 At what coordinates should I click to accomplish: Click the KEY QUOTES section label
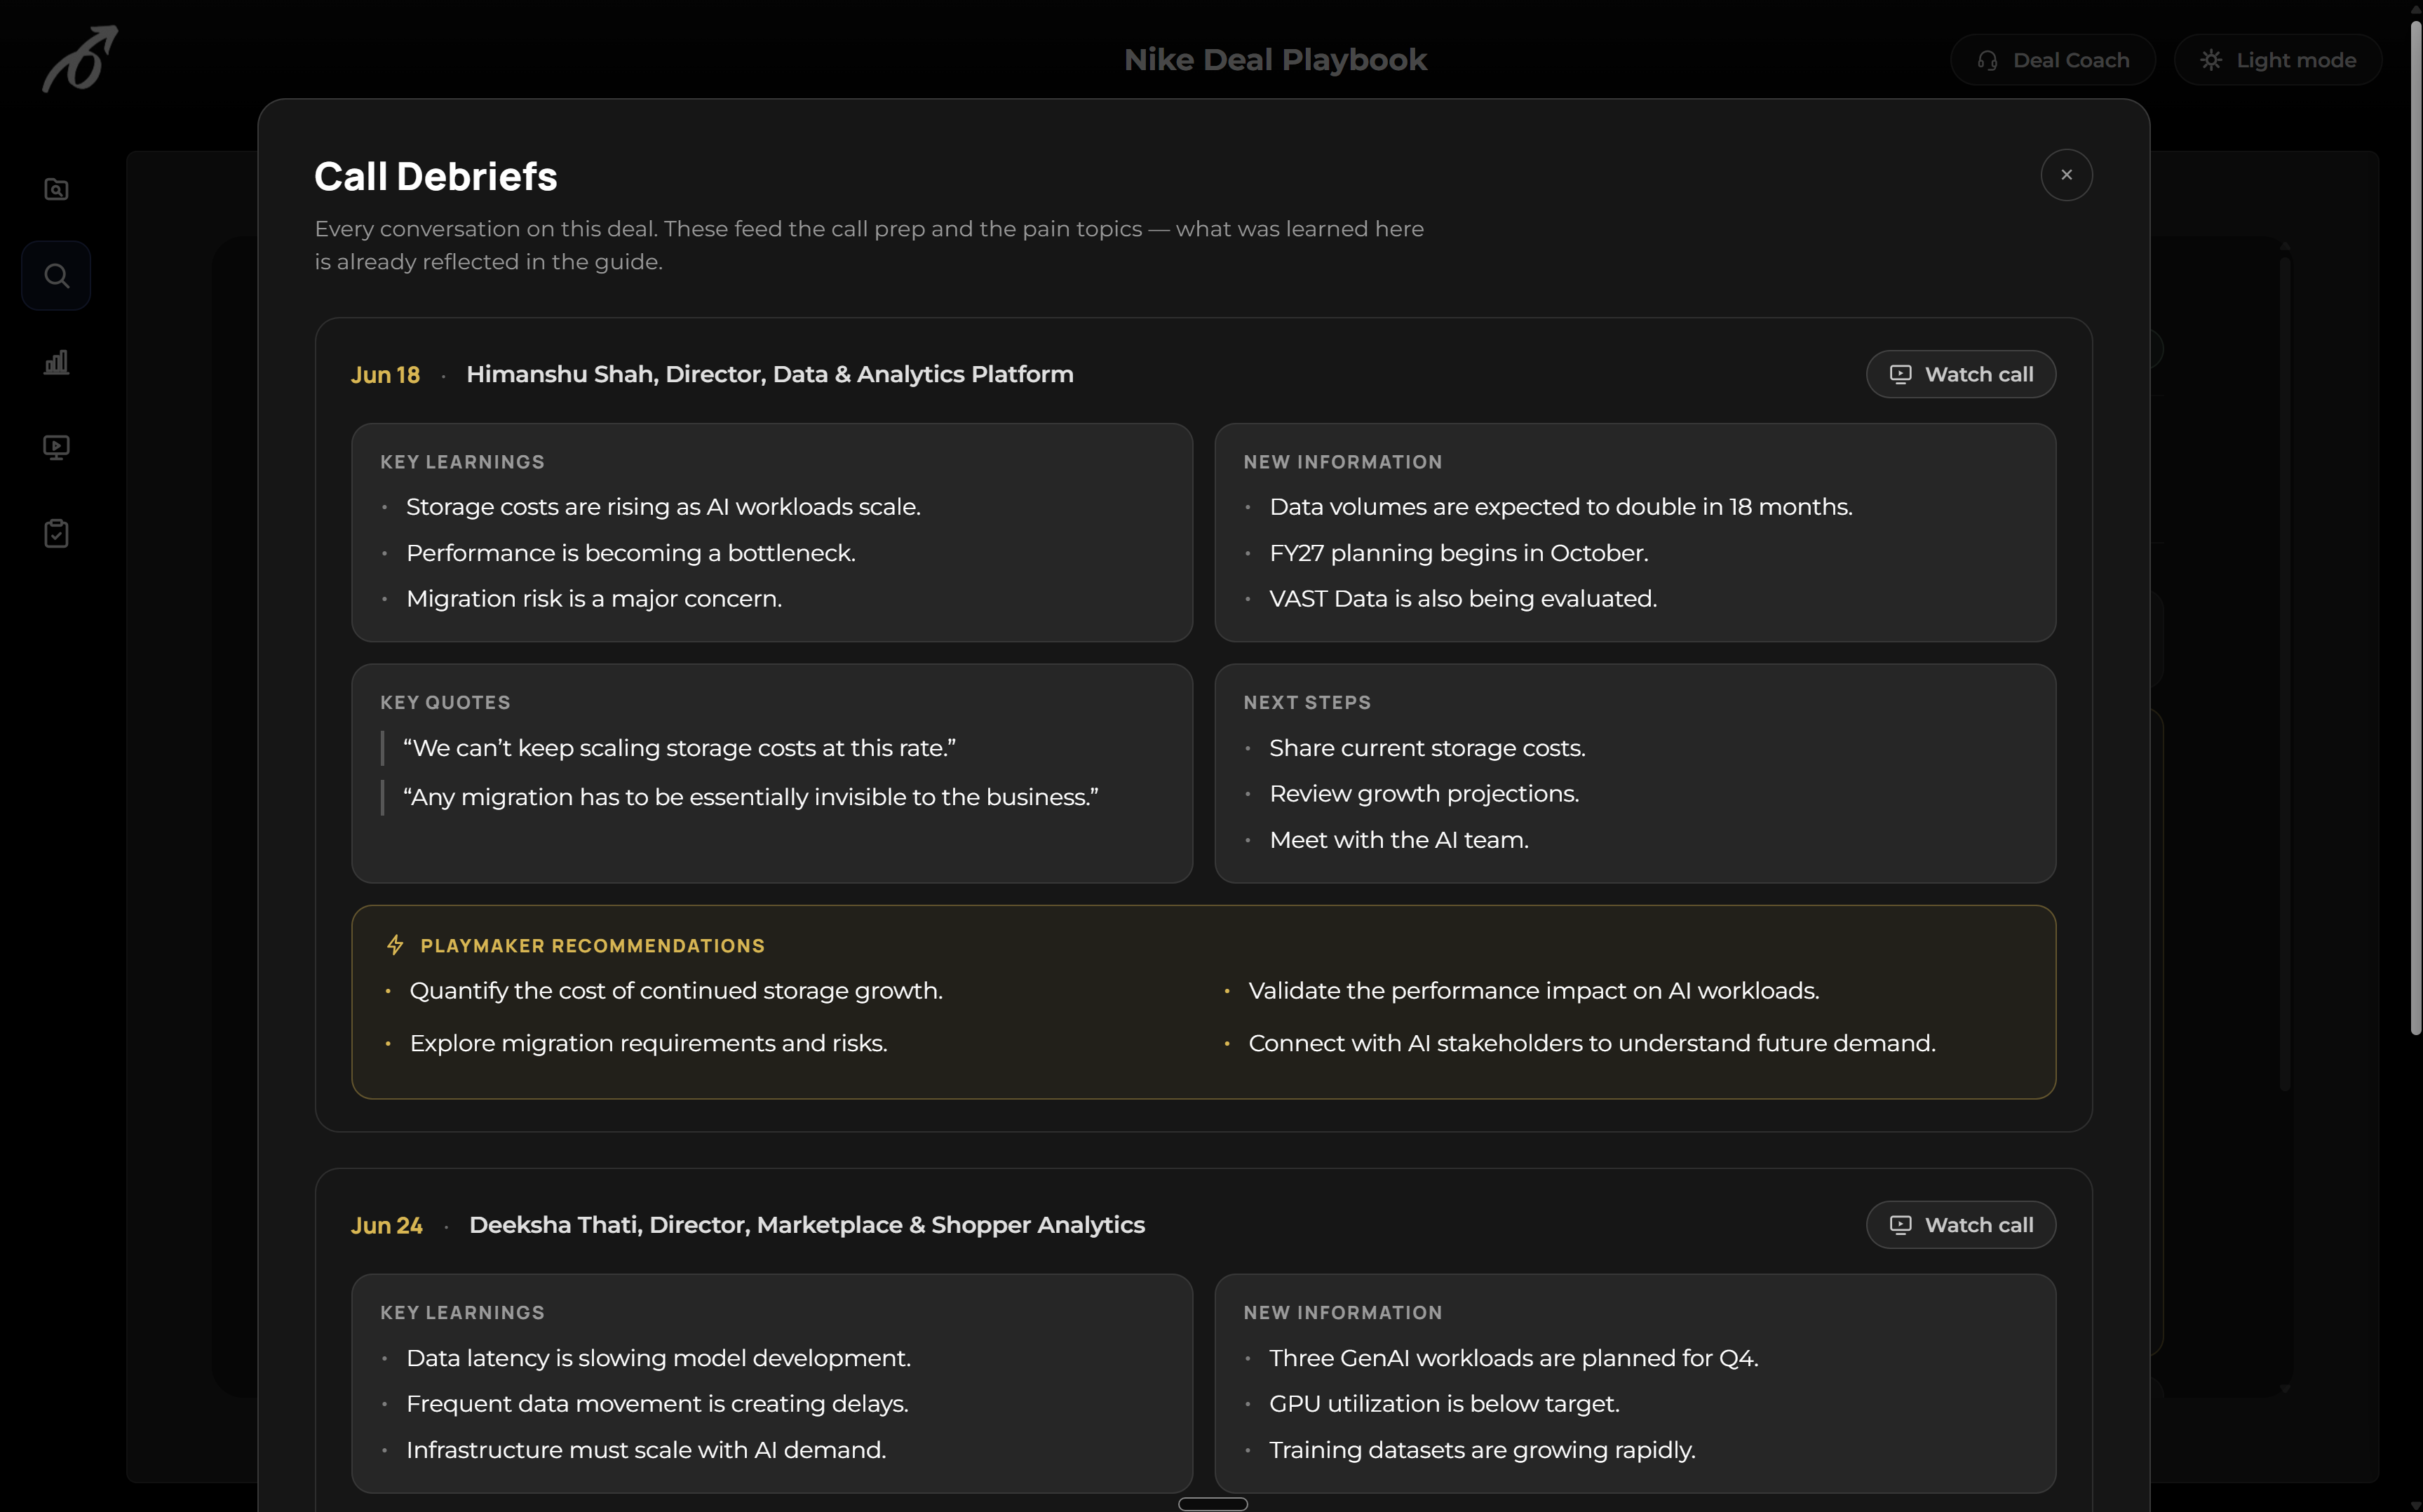point(445,703)
